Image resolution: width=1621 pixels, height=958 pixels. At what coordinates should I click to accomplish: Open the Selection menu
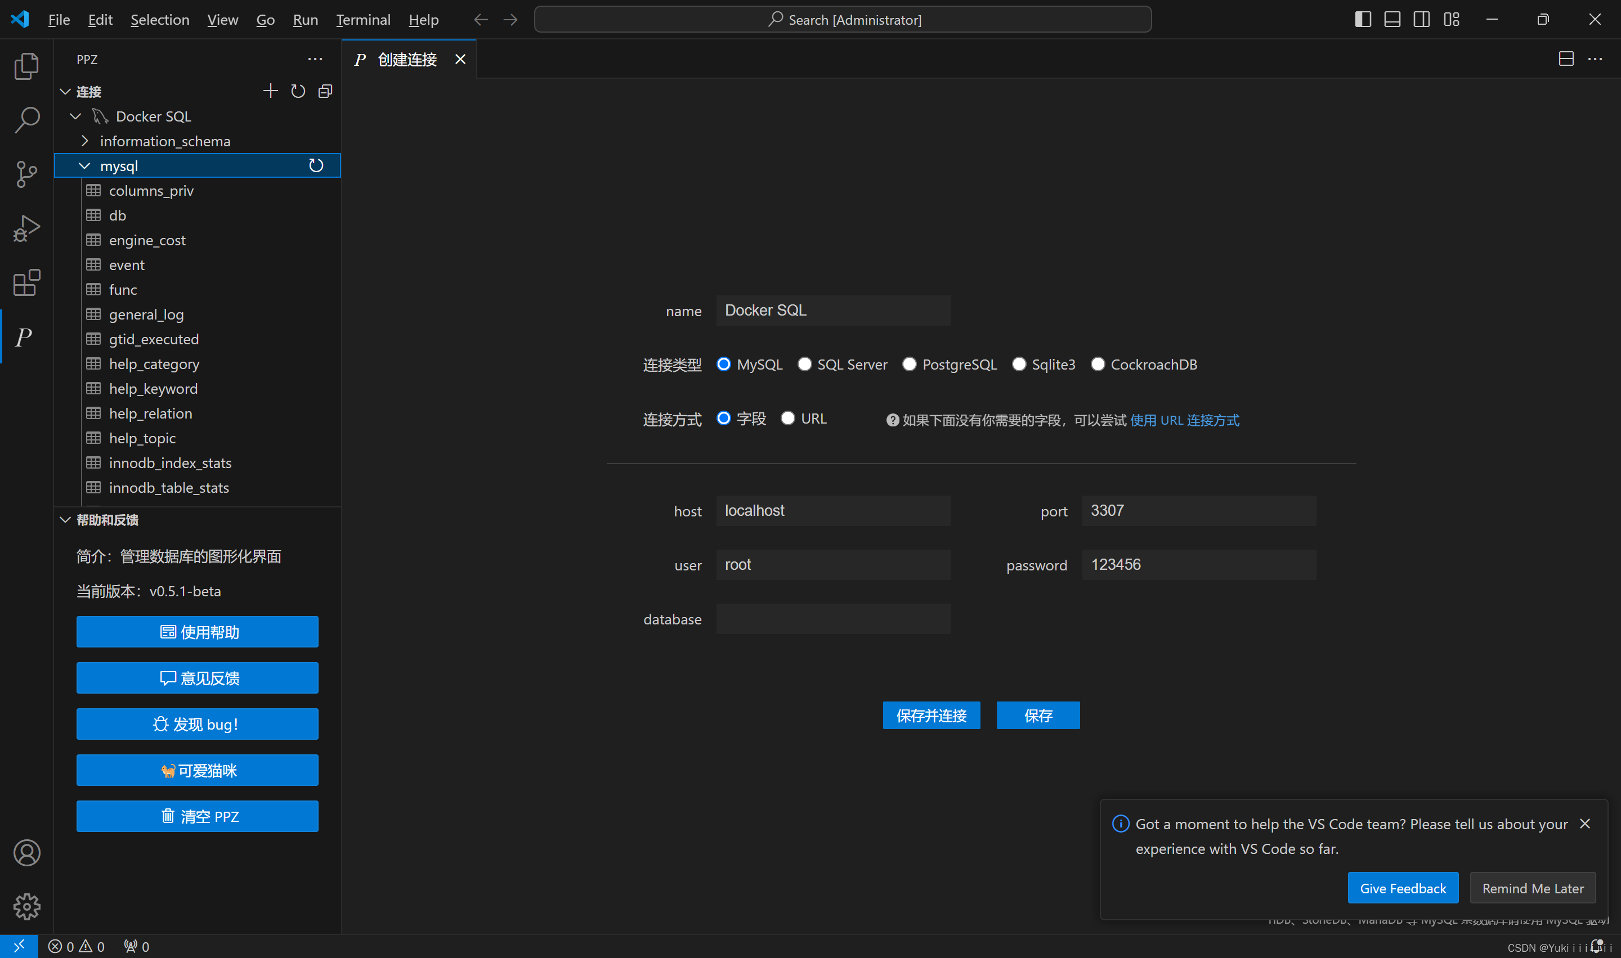pos(159,19)
